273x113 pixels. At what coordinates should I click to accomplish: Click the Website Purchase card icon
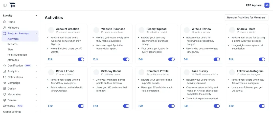coord(96,30)
